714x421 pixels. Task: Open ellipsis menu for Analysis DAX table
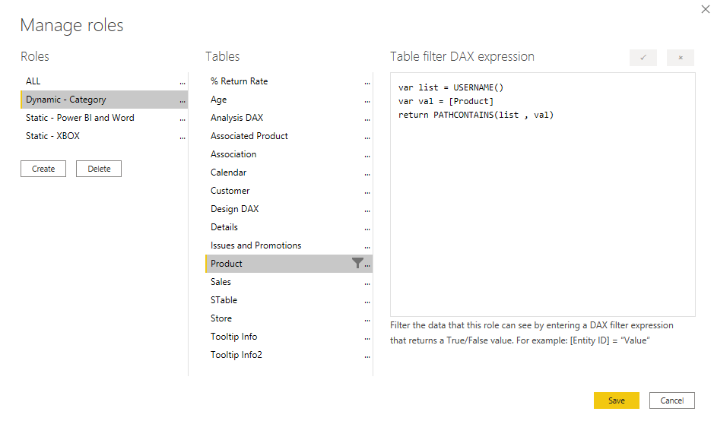pyautogui.click(x=367, y=119)
